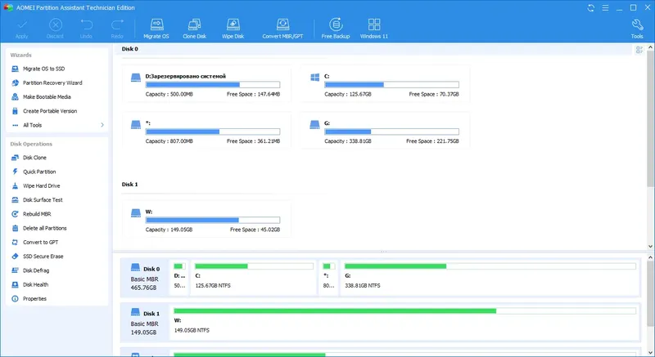Click down arrow of upper pane scrollbar
The height and width of the screenshot is (357, 655).
click(x=650, y=247)
